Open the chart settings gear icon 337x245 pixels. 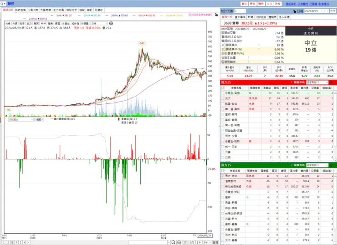pyautogui.click(x=111, y=23)
